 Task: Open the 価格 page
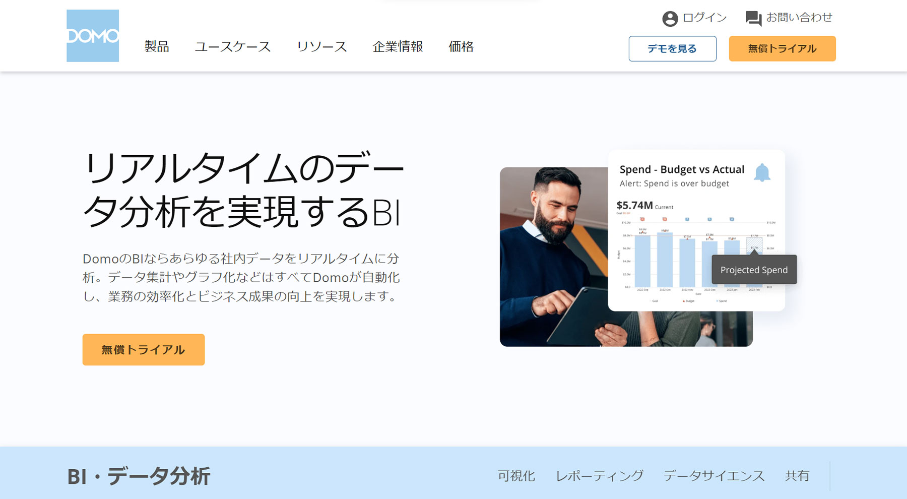pyautogui.click(x=461, y=47)
